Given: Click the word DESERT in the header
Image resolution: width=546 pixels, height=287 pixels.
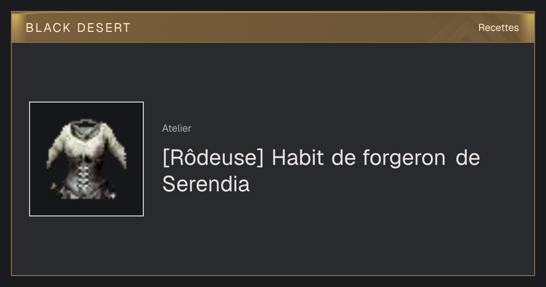Looking at the screenshot, I should (104, 28).
